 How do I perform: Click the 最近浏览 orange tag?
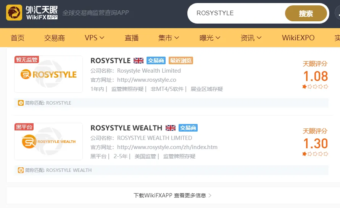click(181, 60)
